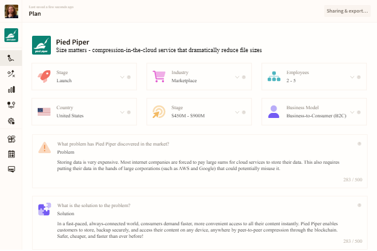Toggle the status dot on Solution card

[359, 205]
